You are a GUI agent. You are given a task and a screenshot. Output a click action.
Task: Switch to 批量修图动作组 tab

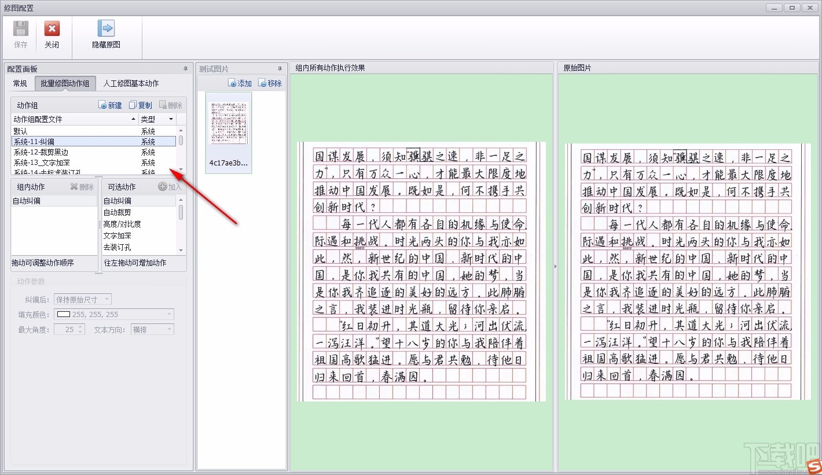65,83
